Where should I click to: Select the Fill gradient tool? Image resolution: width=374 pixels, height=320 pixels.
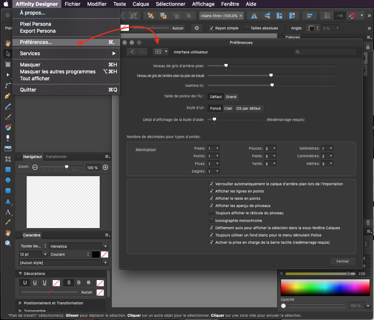tap(8, 127)
